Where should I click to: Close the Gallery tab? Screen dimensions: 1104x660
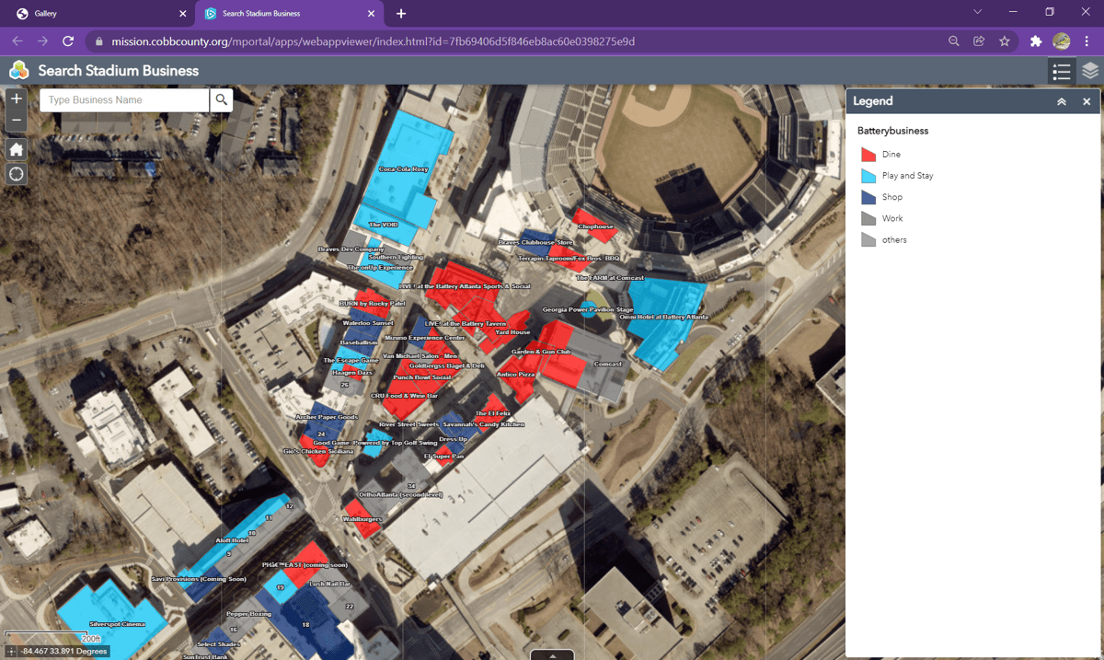click(182, 14)
